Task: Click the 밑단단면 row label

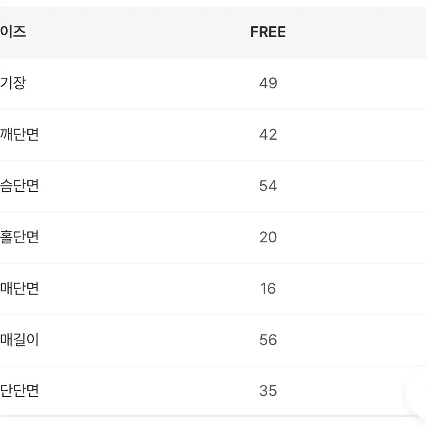Action: 19,391
